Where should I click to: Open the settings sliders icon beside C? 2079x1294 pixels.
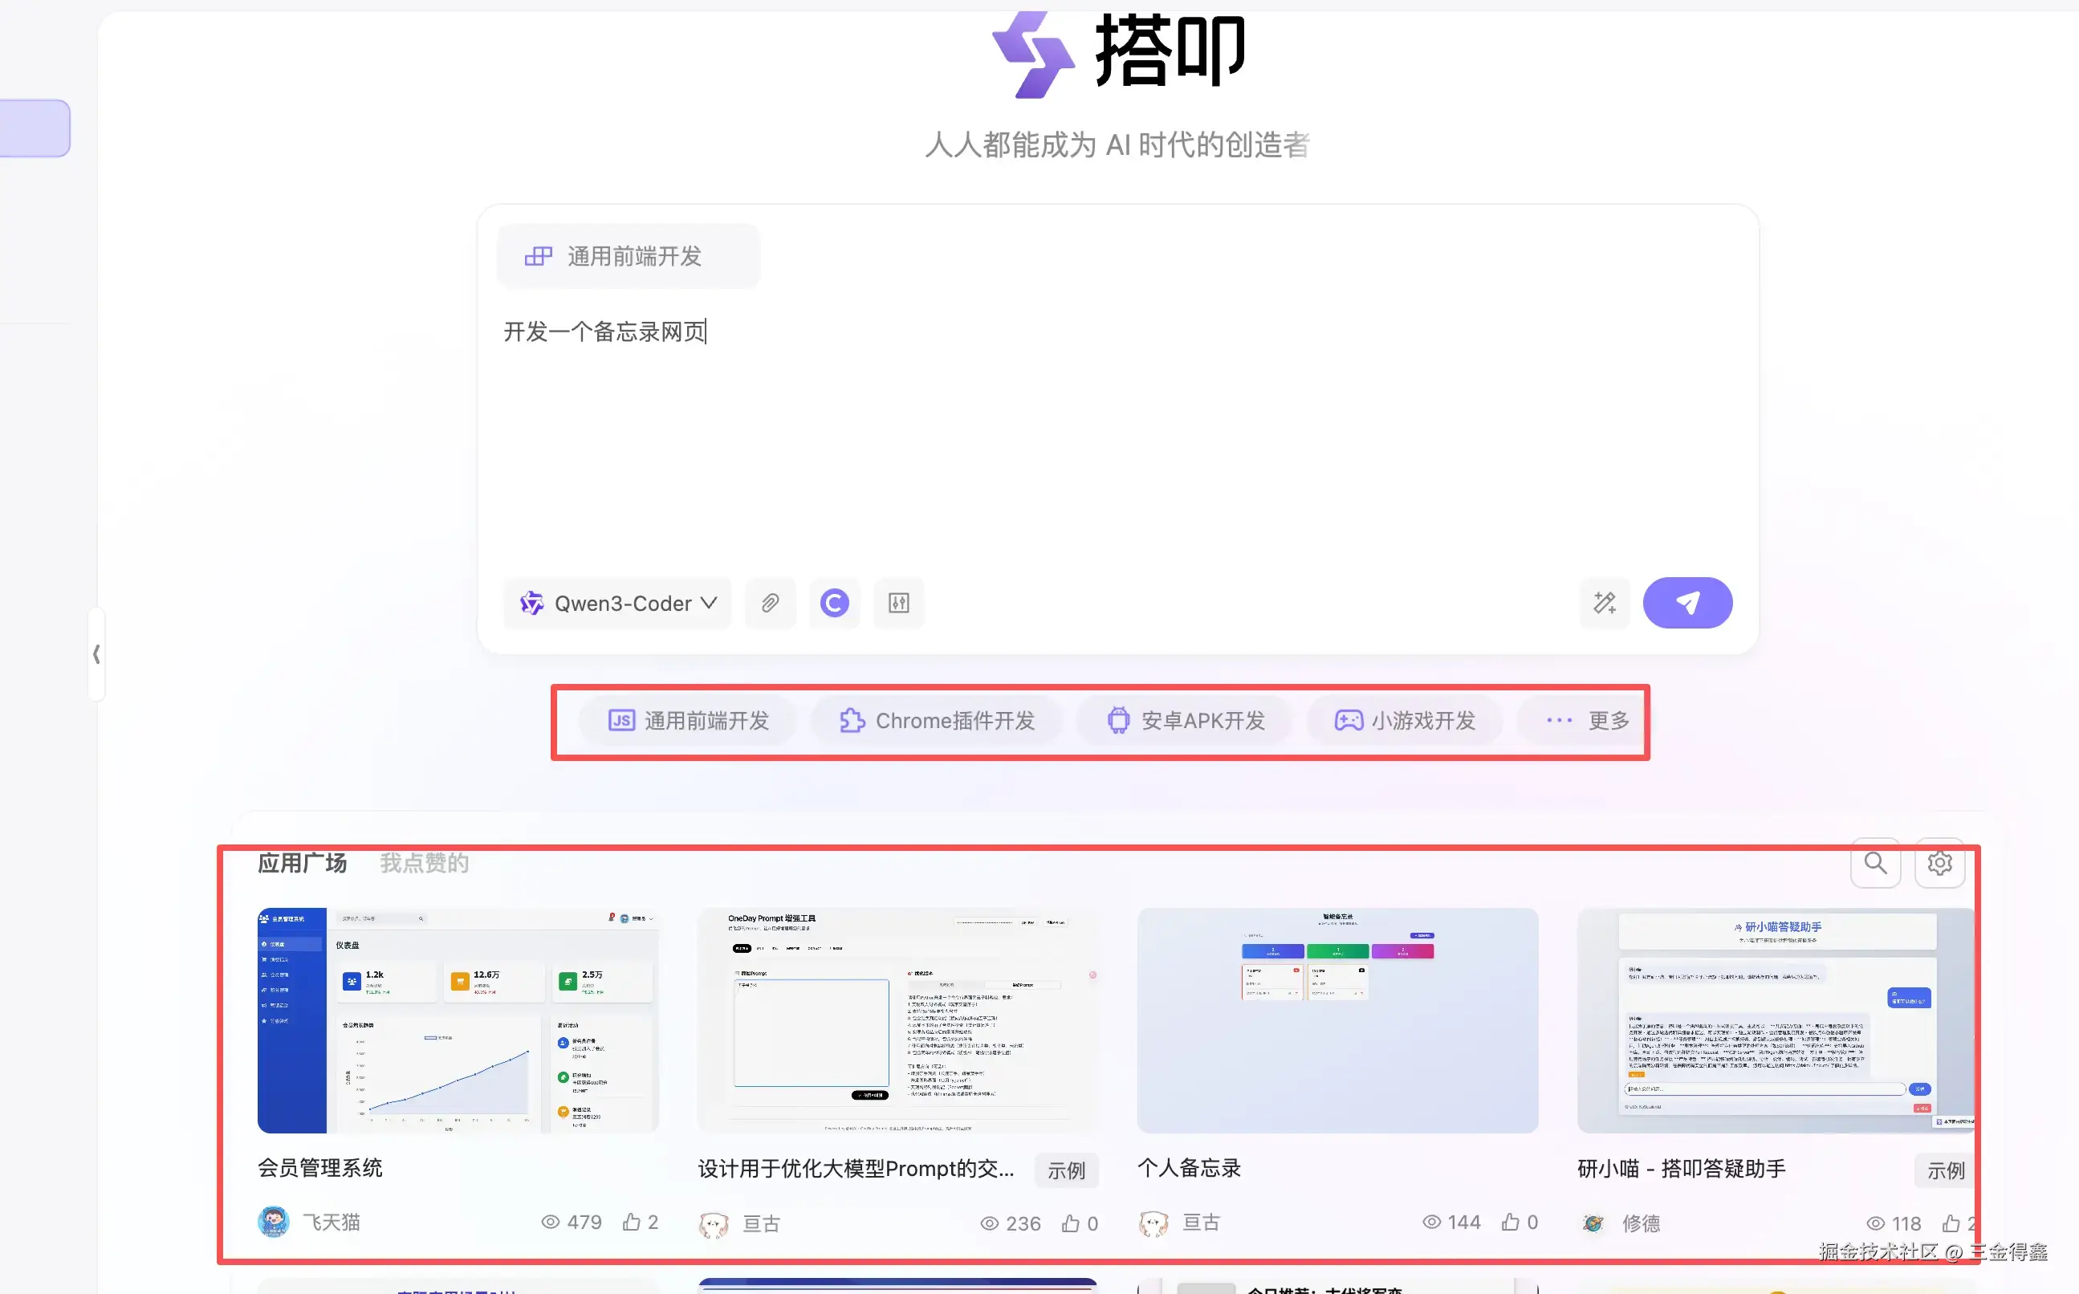coord(898,604)
